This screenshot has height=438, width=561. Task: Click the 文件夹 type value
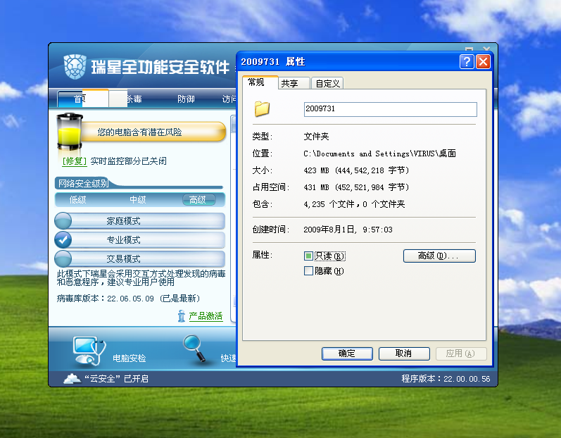(316, 137)
